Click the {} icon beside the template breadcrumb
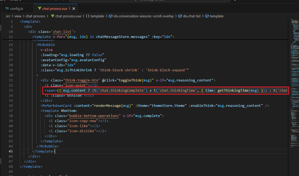The image size is (299, 176). coord(88,16)
